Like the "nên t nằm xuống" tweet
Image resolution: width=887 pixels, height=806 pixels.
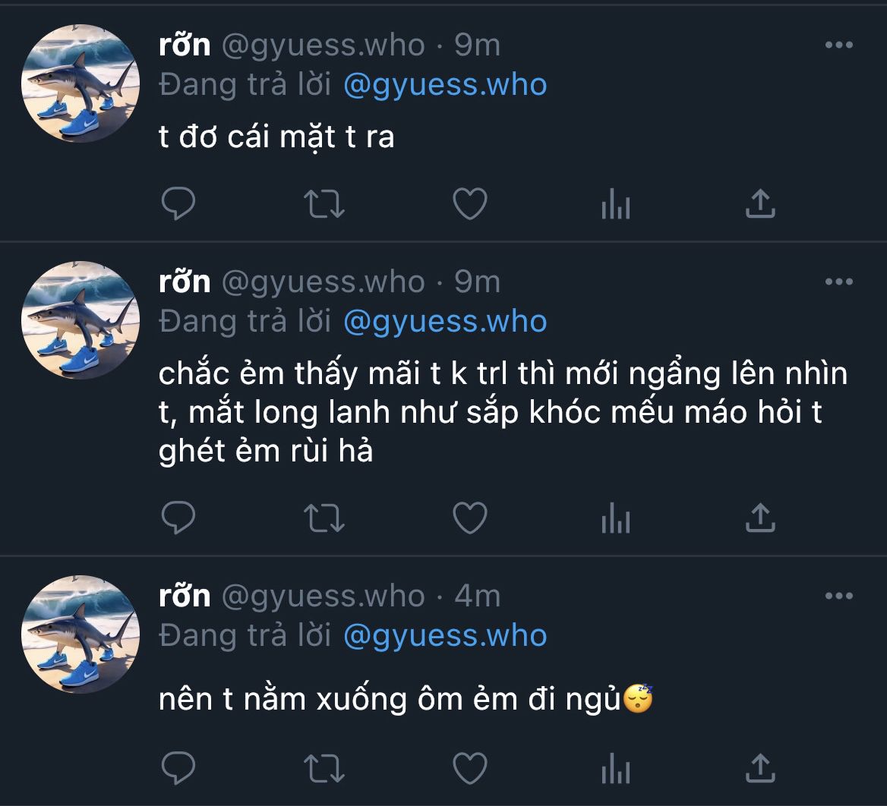pyautogui.click(x=469, y=767)
